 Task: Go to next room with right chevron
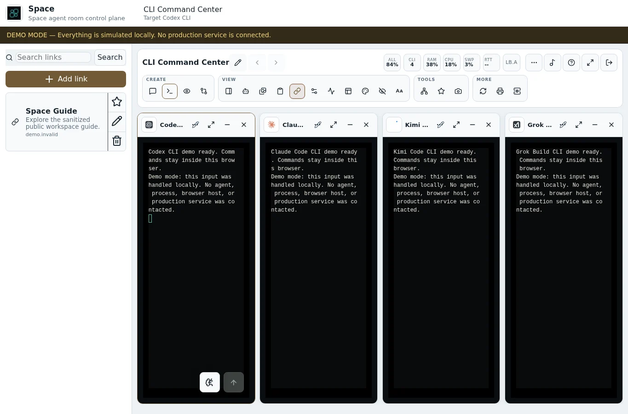tap(276, 63)
